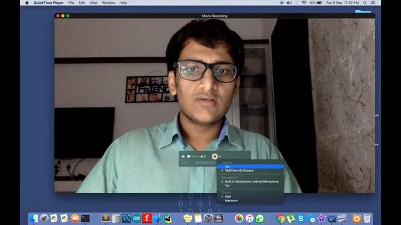Open Arduino from the Dock

pos(137,219)
